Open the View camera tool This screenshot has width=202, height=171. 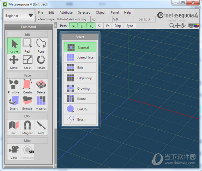pyautogui.click(x=14, y=152)
